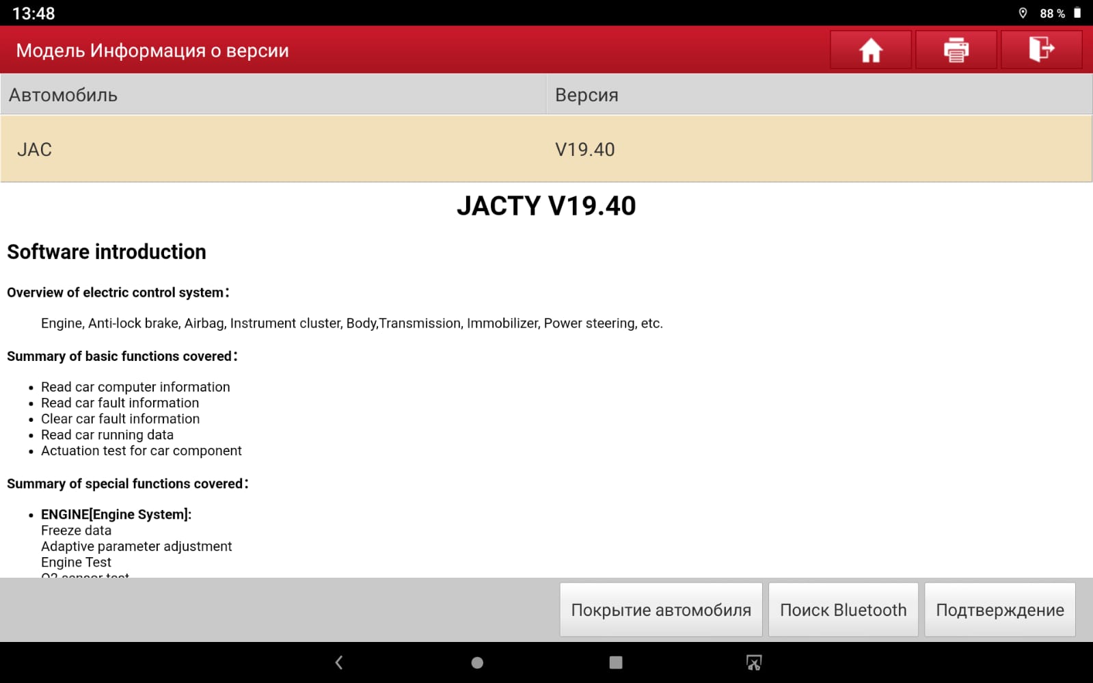Tap 'Overview of electric control system' label
The height and width of the screenshot is (683, 1093).
click(x=118, y=293)
